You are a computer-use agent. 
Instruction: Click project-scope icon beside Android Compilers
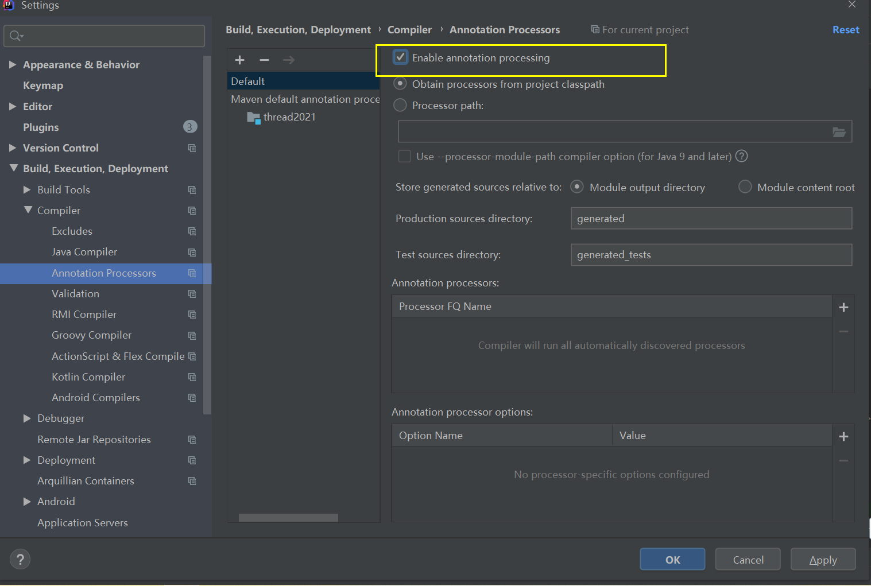point(192,398)
